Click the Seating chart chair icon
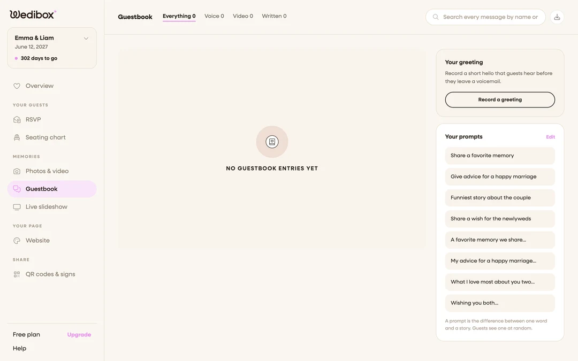 pos(17,137)
